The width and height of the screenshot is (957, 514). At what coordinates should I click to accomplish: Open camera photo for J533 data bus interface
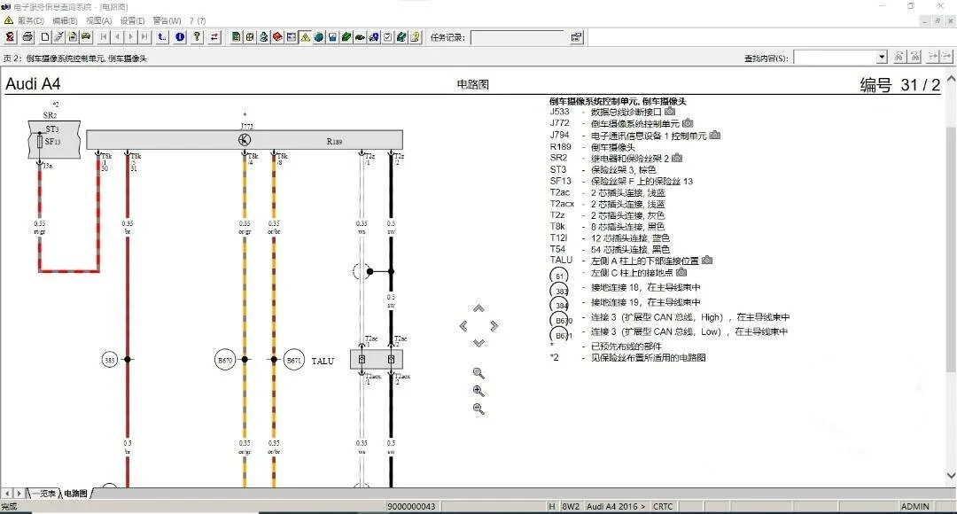670,112
